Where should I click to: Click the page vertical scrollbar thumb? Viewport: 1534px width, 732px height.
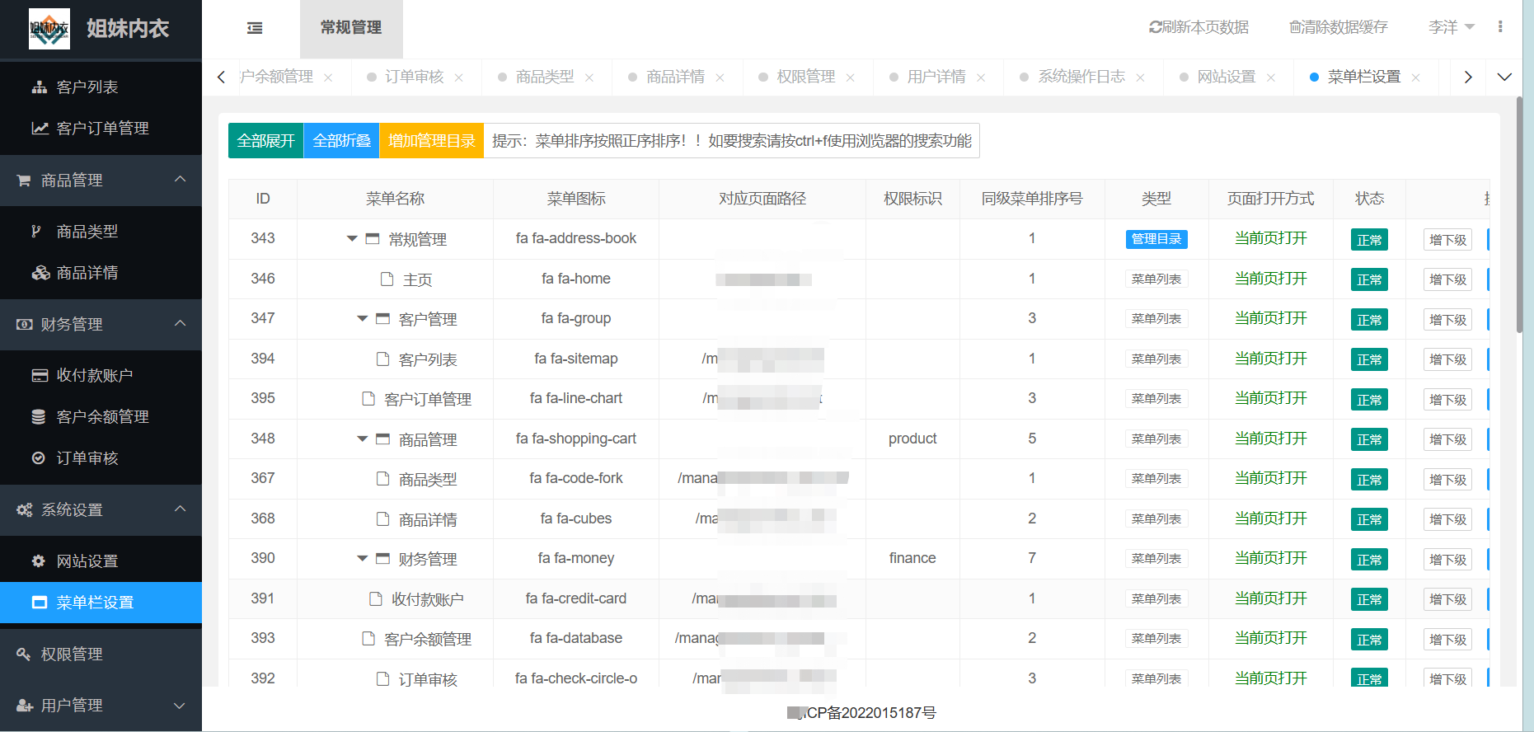click(x=1519, y=214)
